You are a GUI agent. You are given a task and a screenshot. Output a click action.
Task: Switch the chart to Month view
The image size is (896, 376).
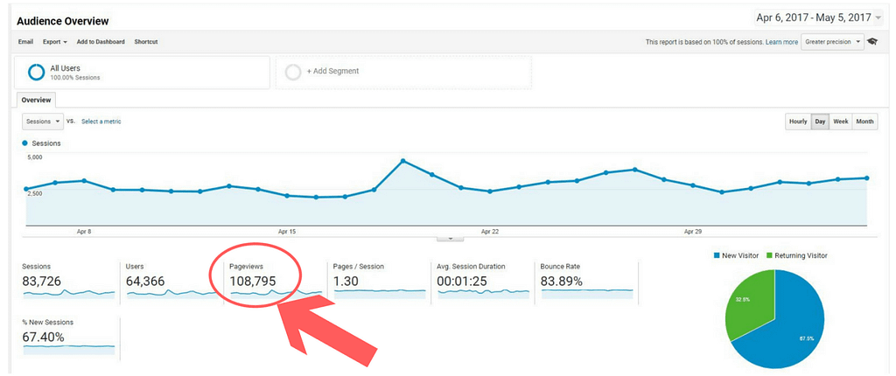[x=864, y=122]
